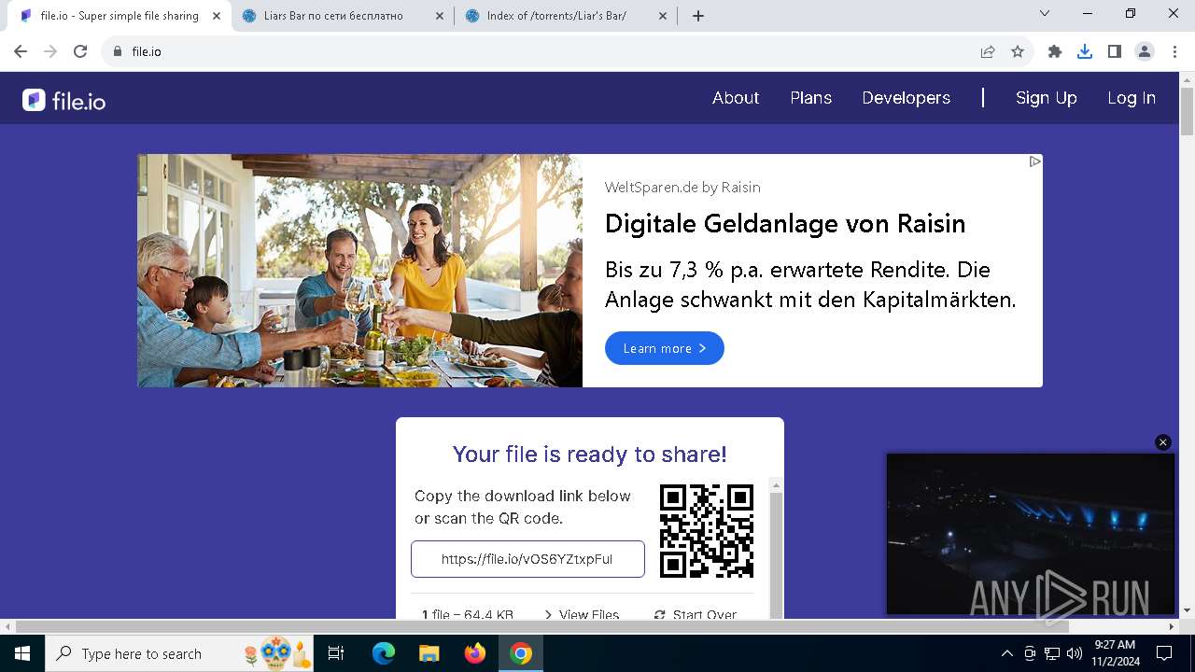This screenshot has height=672, width=1195.
Task: Launch Firefox from taskbar
Action: tap(475, 653)
